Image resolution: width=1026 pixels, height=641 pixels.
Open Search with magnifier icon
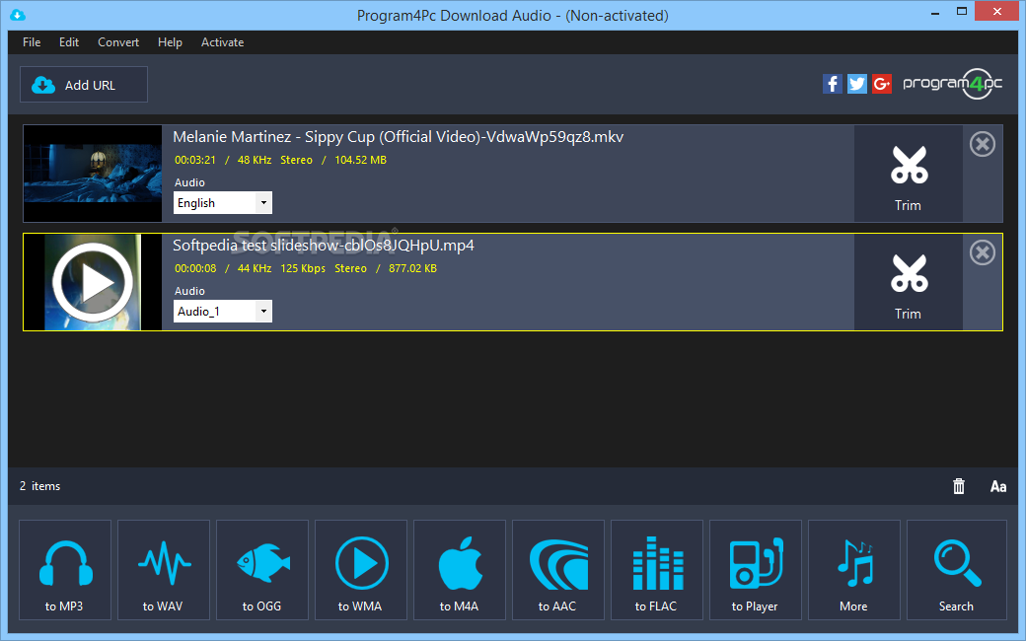(957, 570)
